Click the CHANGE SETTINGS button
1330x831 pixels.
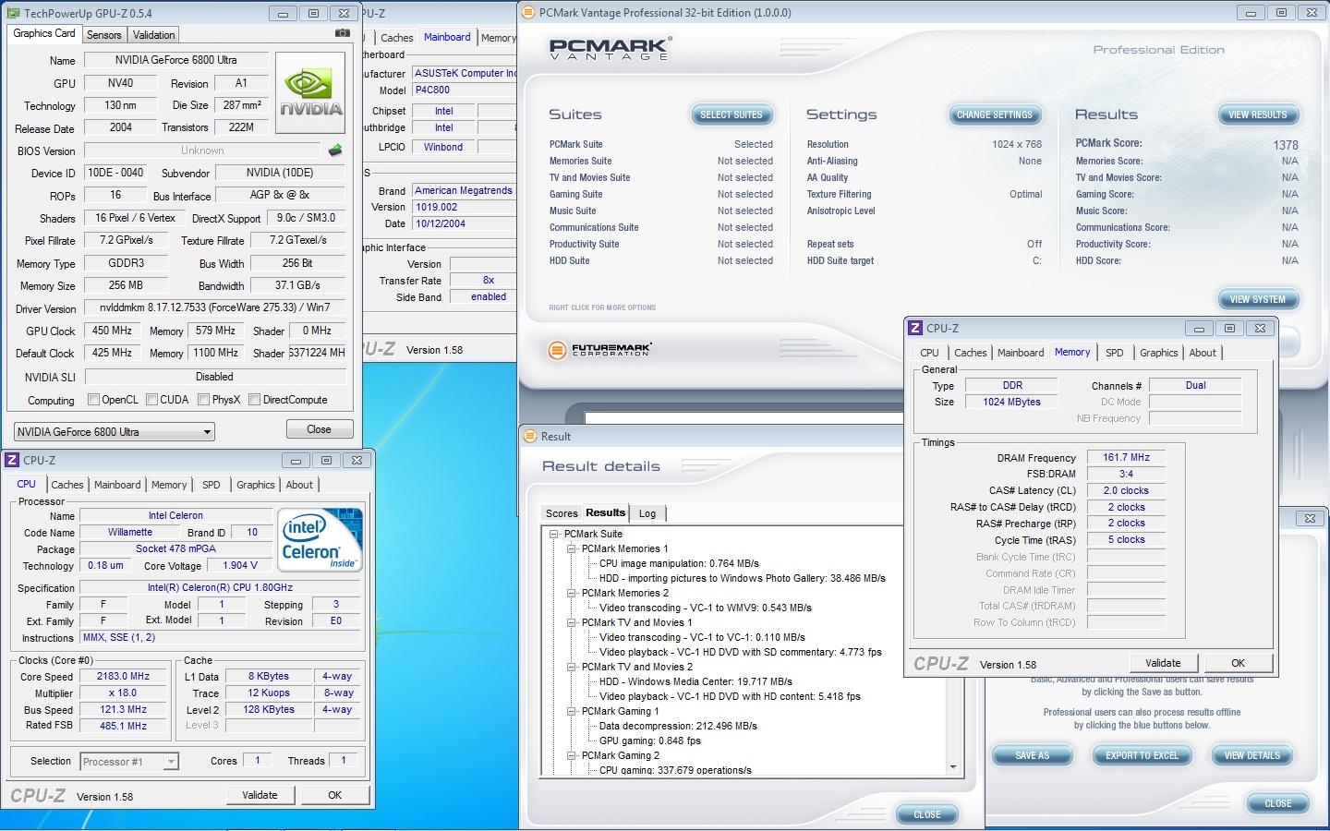coord(995,114)
